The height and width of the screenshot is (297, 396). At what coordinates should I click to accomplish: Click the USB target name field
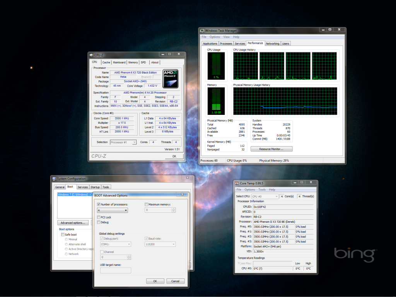[x=115, y=270]
